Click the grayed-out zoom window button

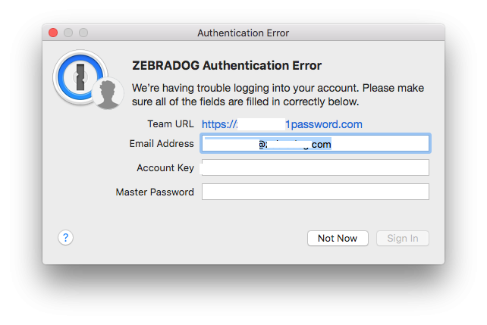tap(83, 33)
